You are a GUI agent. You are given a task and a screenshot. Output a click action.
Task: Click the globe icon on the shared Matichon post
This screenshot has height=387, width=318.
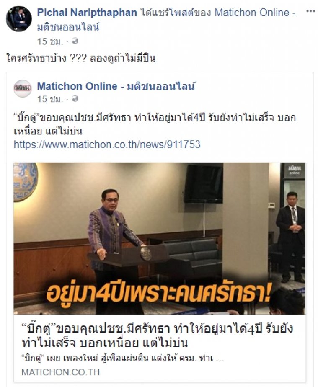pos(75,99)
